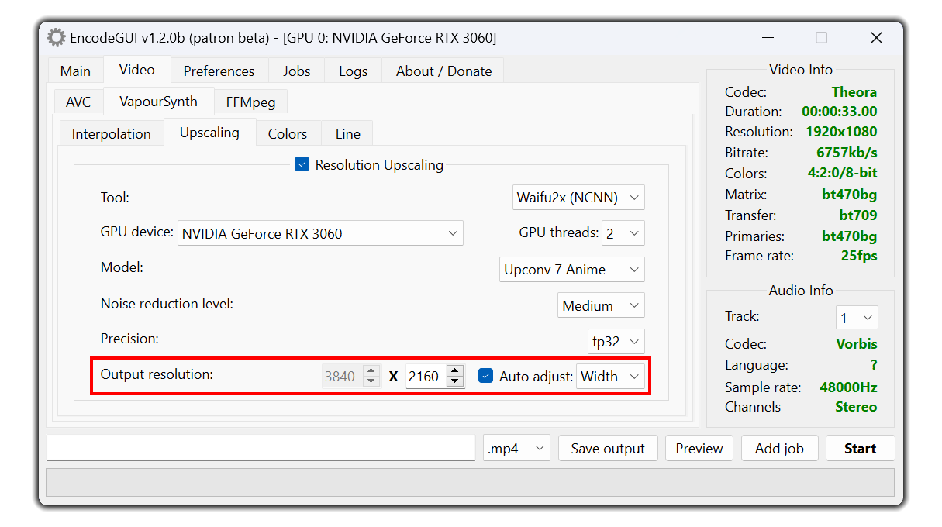Open the Tool dropdown showing Waifu2x (NCNN)
942x527 pixels.
[578, 198]
